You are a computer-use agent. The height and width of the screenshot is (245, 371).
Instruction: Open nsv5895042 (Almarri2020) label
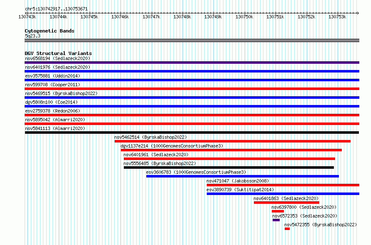pos(55,120)
